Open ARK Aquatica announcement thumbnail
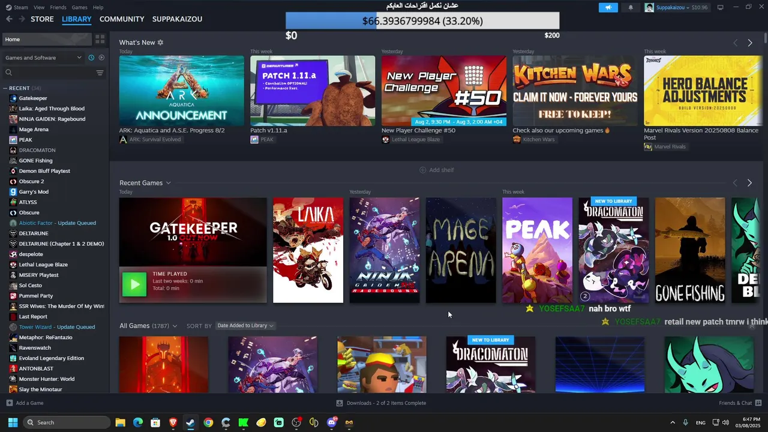The image size is (768, 432). [181, 91]
